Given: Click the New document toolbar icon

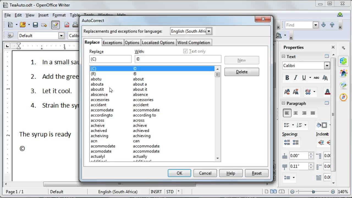Looking at the screenshot, I should point(10,25).
